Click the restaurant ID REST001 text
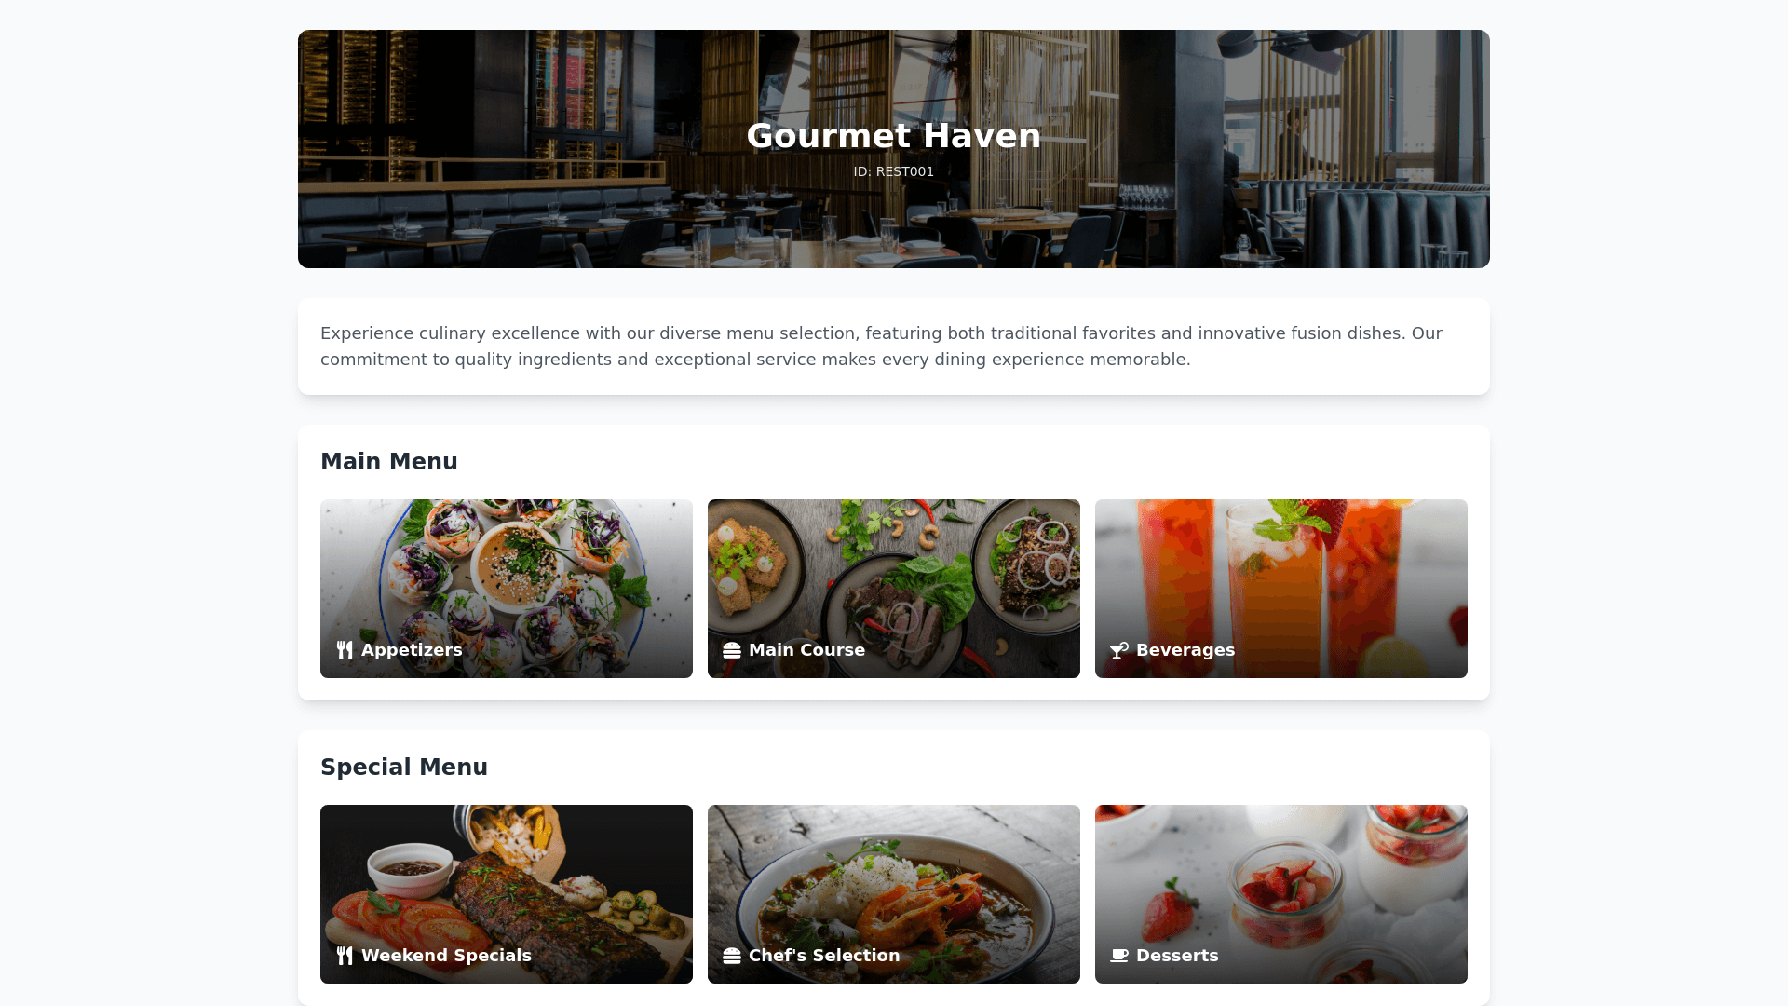This screenshot has width=1788, height=1006. click(894, 171)
